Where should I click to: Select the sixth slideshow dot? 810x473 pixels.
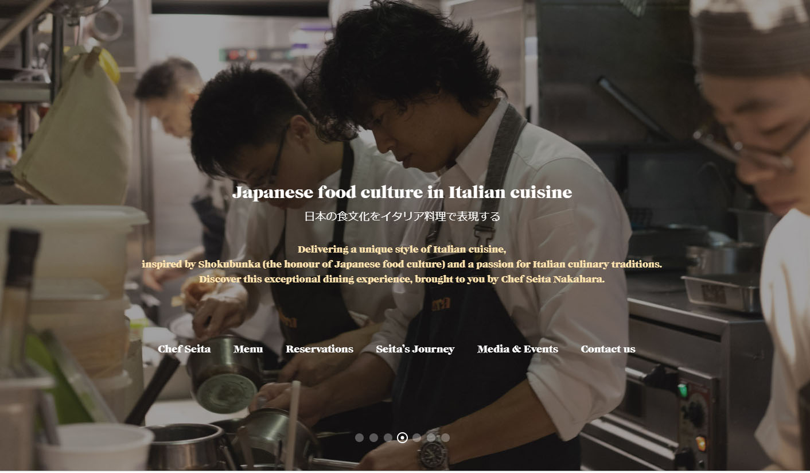click(431, 438)
